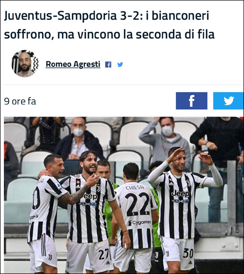Open the Juventus players celebration photo
This screenshot has height=274, width=244.
tap(123, 195)
